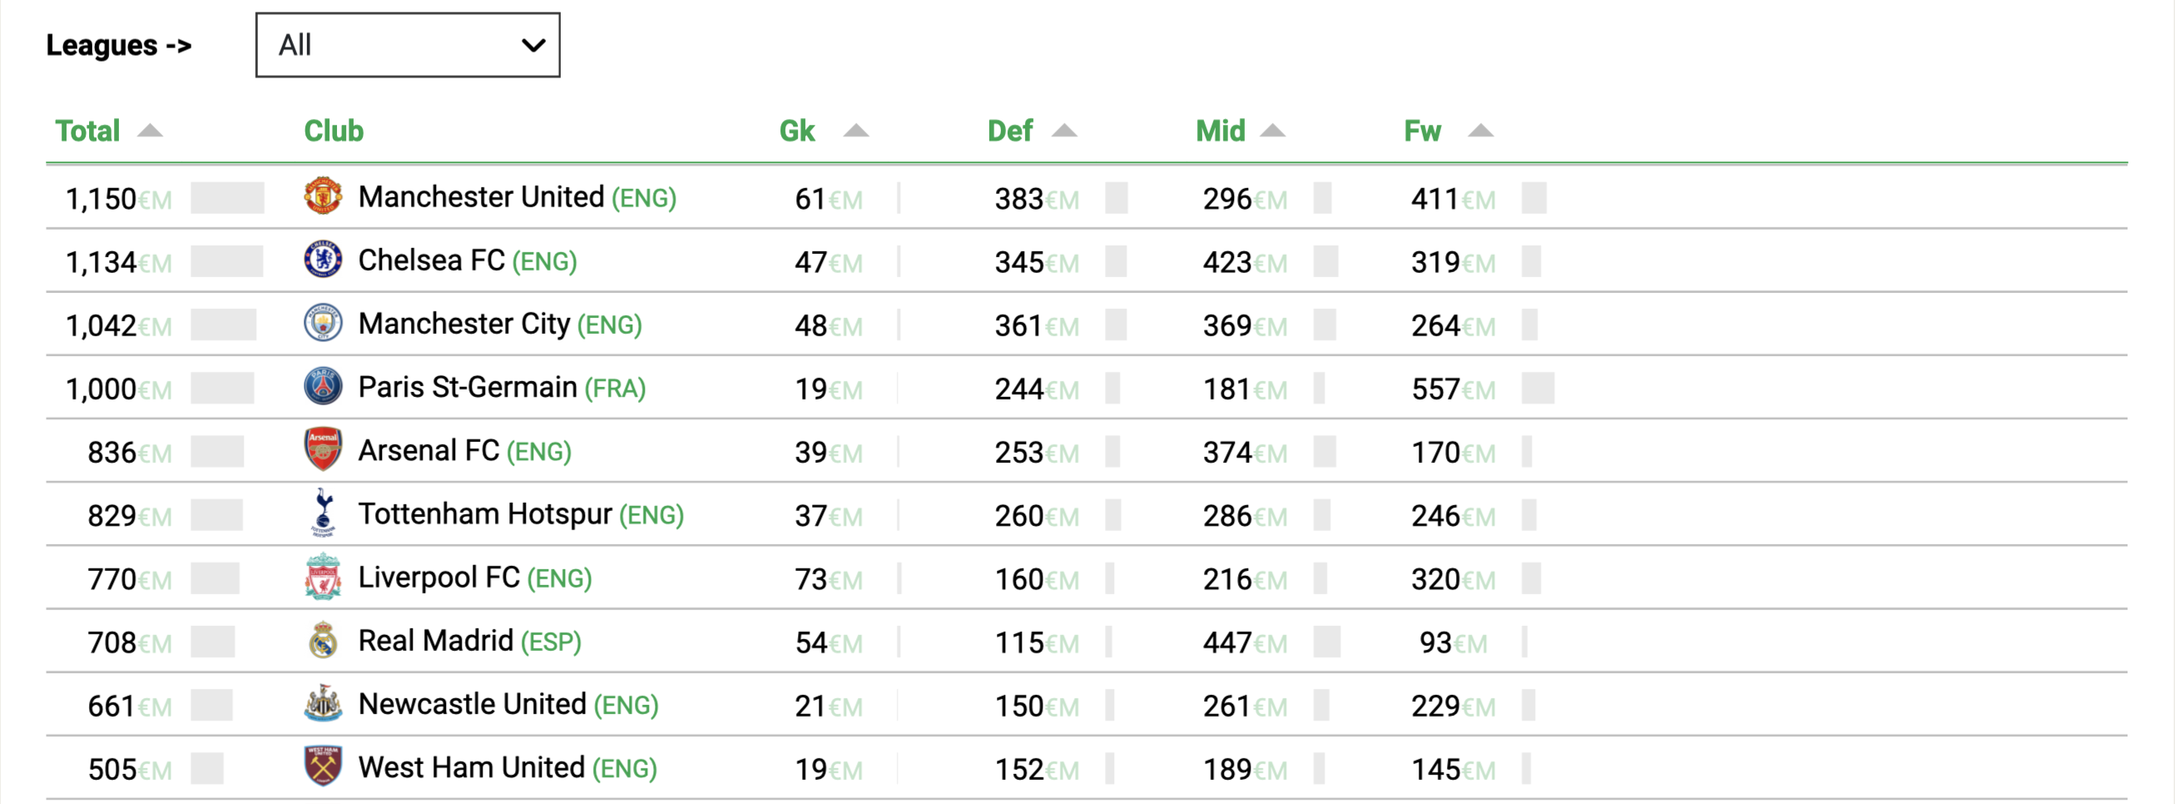Click the Real Madrid crest icon
This screenshot has width=2175, height=804.
click(323, 640)
